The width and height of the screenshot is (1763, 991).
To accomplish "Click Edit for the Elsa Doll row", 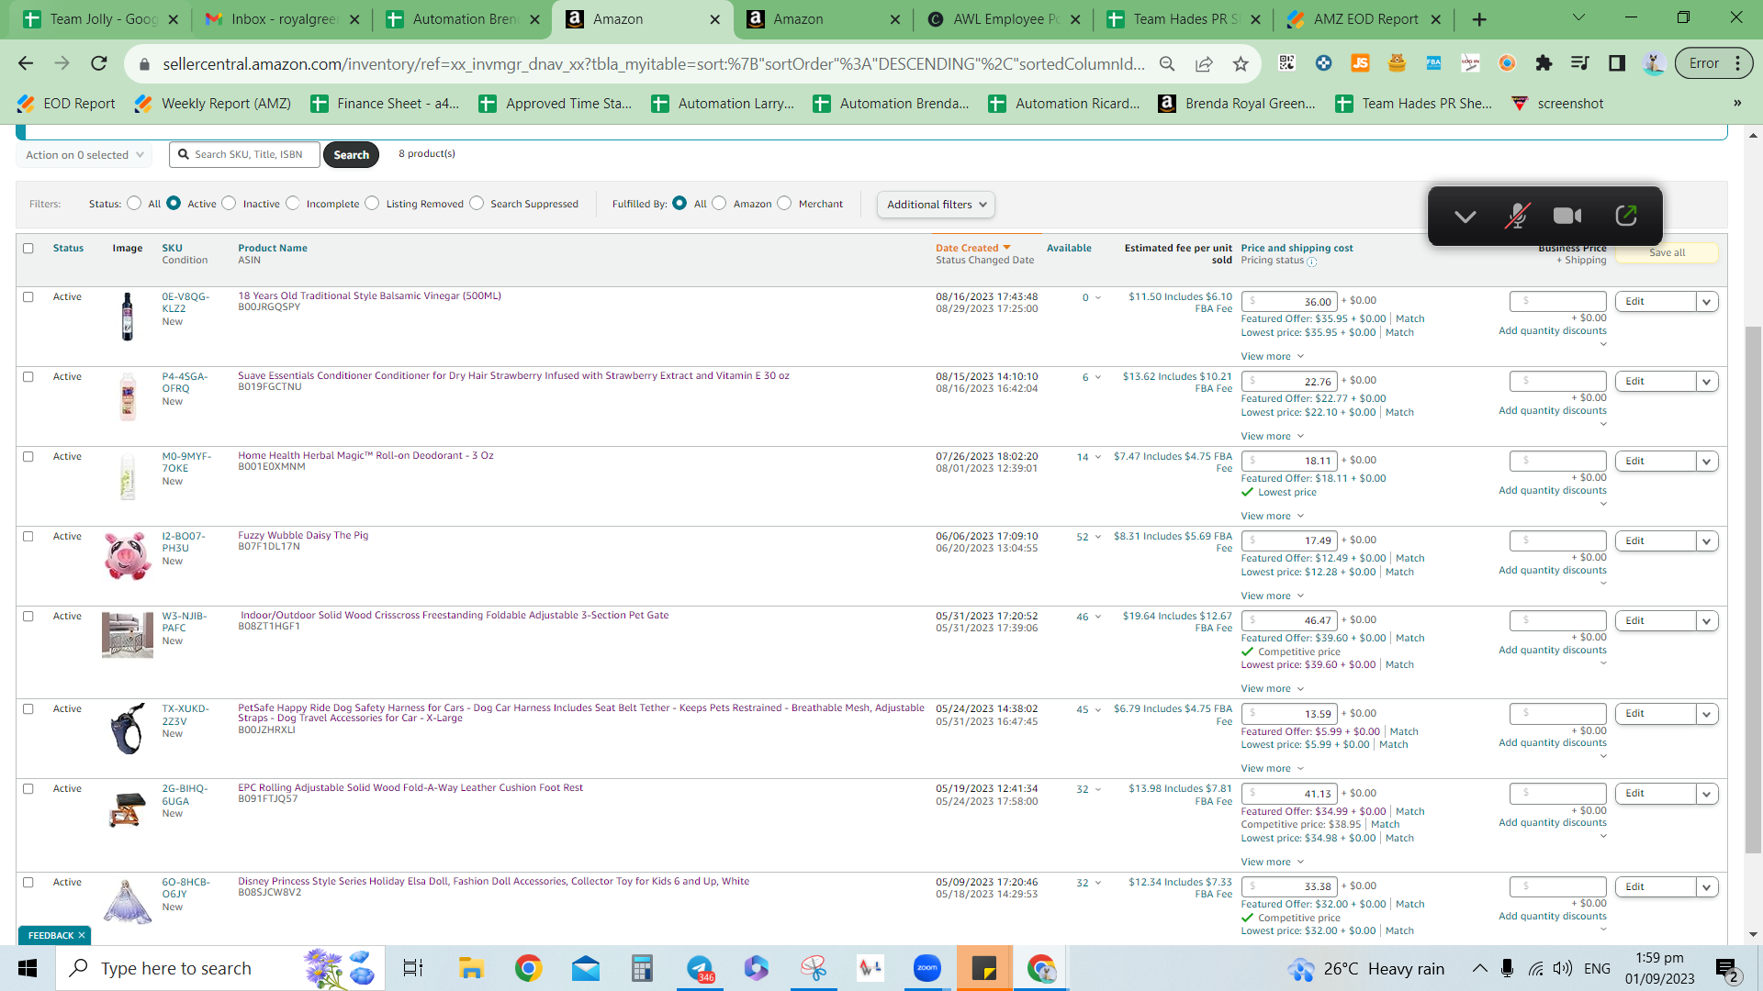I will click(1655, 887).
